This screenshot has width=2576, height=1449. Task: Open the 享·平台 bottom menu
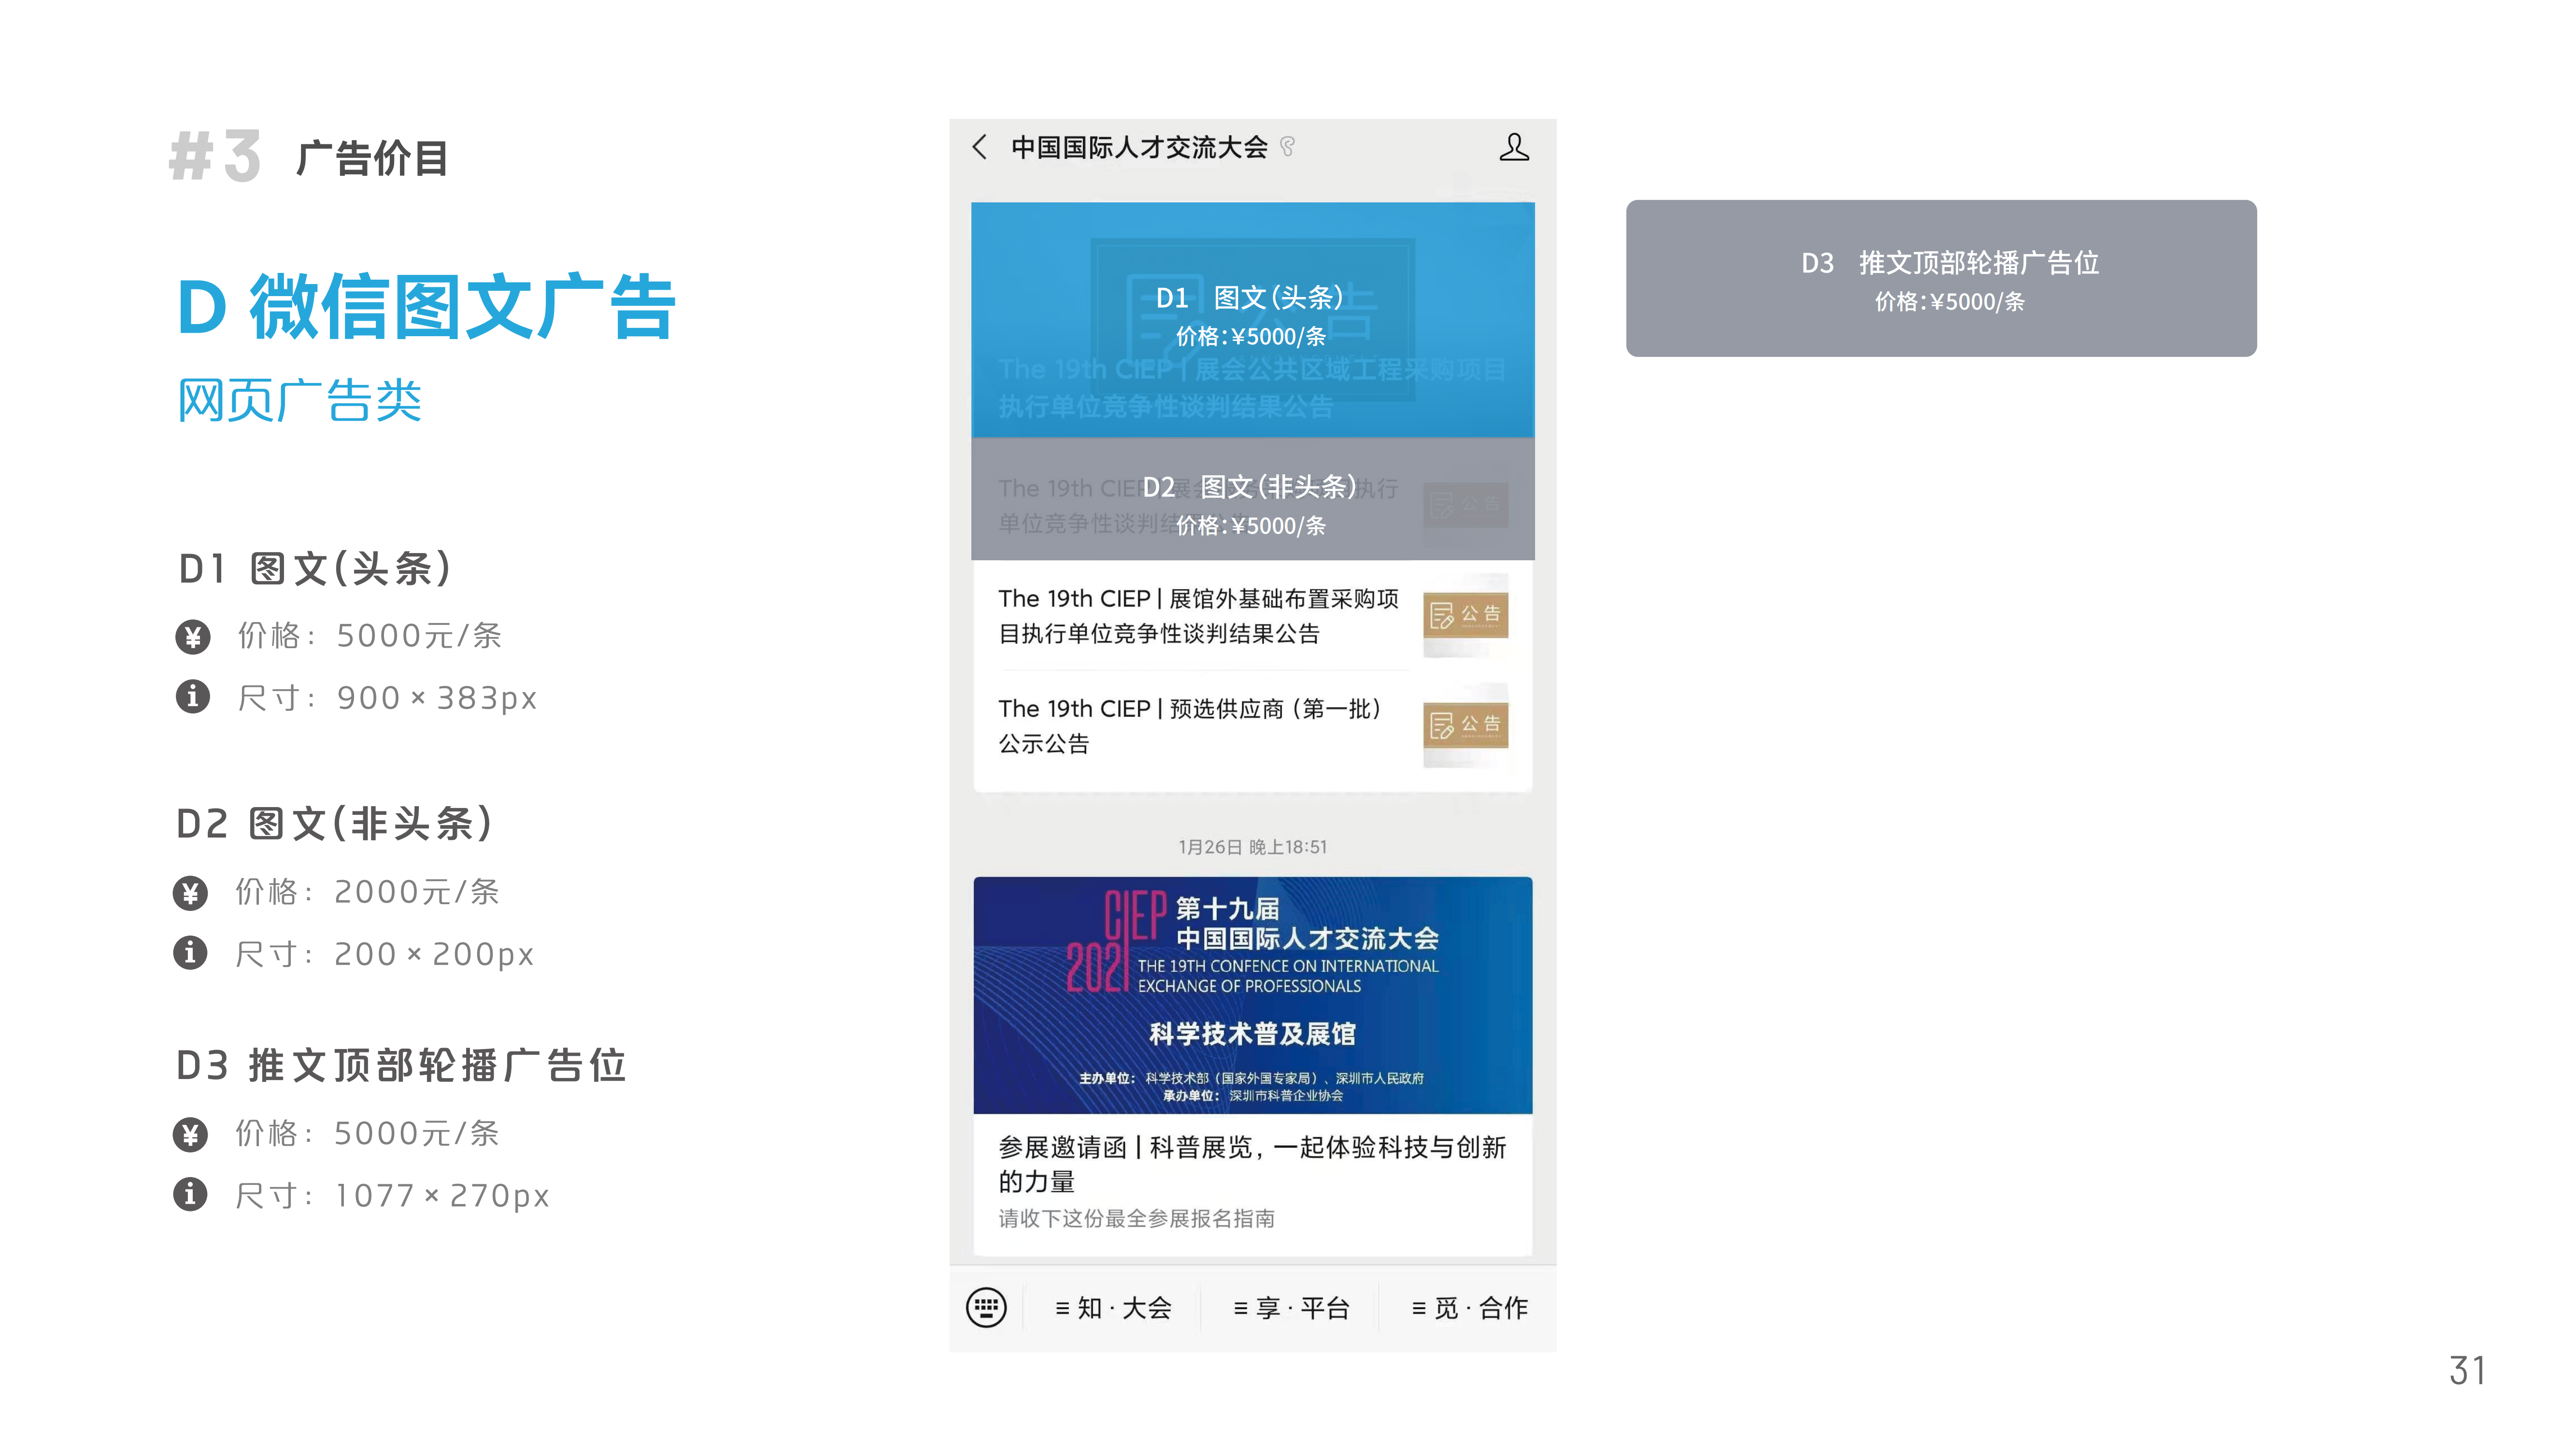1291,1308
